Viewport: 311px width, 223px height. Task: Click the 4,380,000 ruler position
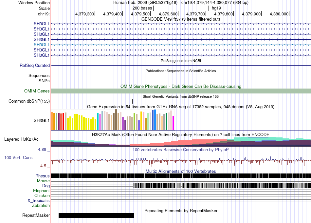coord(279,14)
